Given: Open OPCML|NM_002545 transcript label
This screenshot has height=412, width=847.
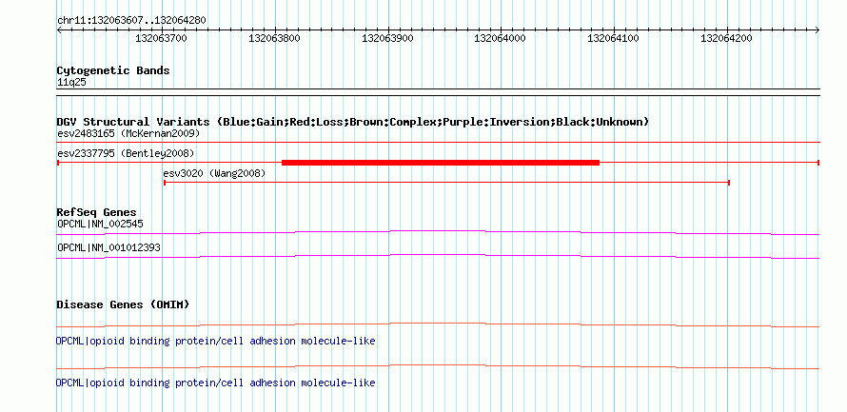Looking at the screenshot, I should (100, 224).
